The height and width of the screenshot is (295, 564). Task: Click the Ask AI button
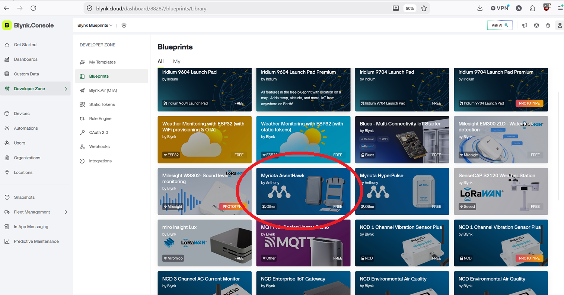500,25
